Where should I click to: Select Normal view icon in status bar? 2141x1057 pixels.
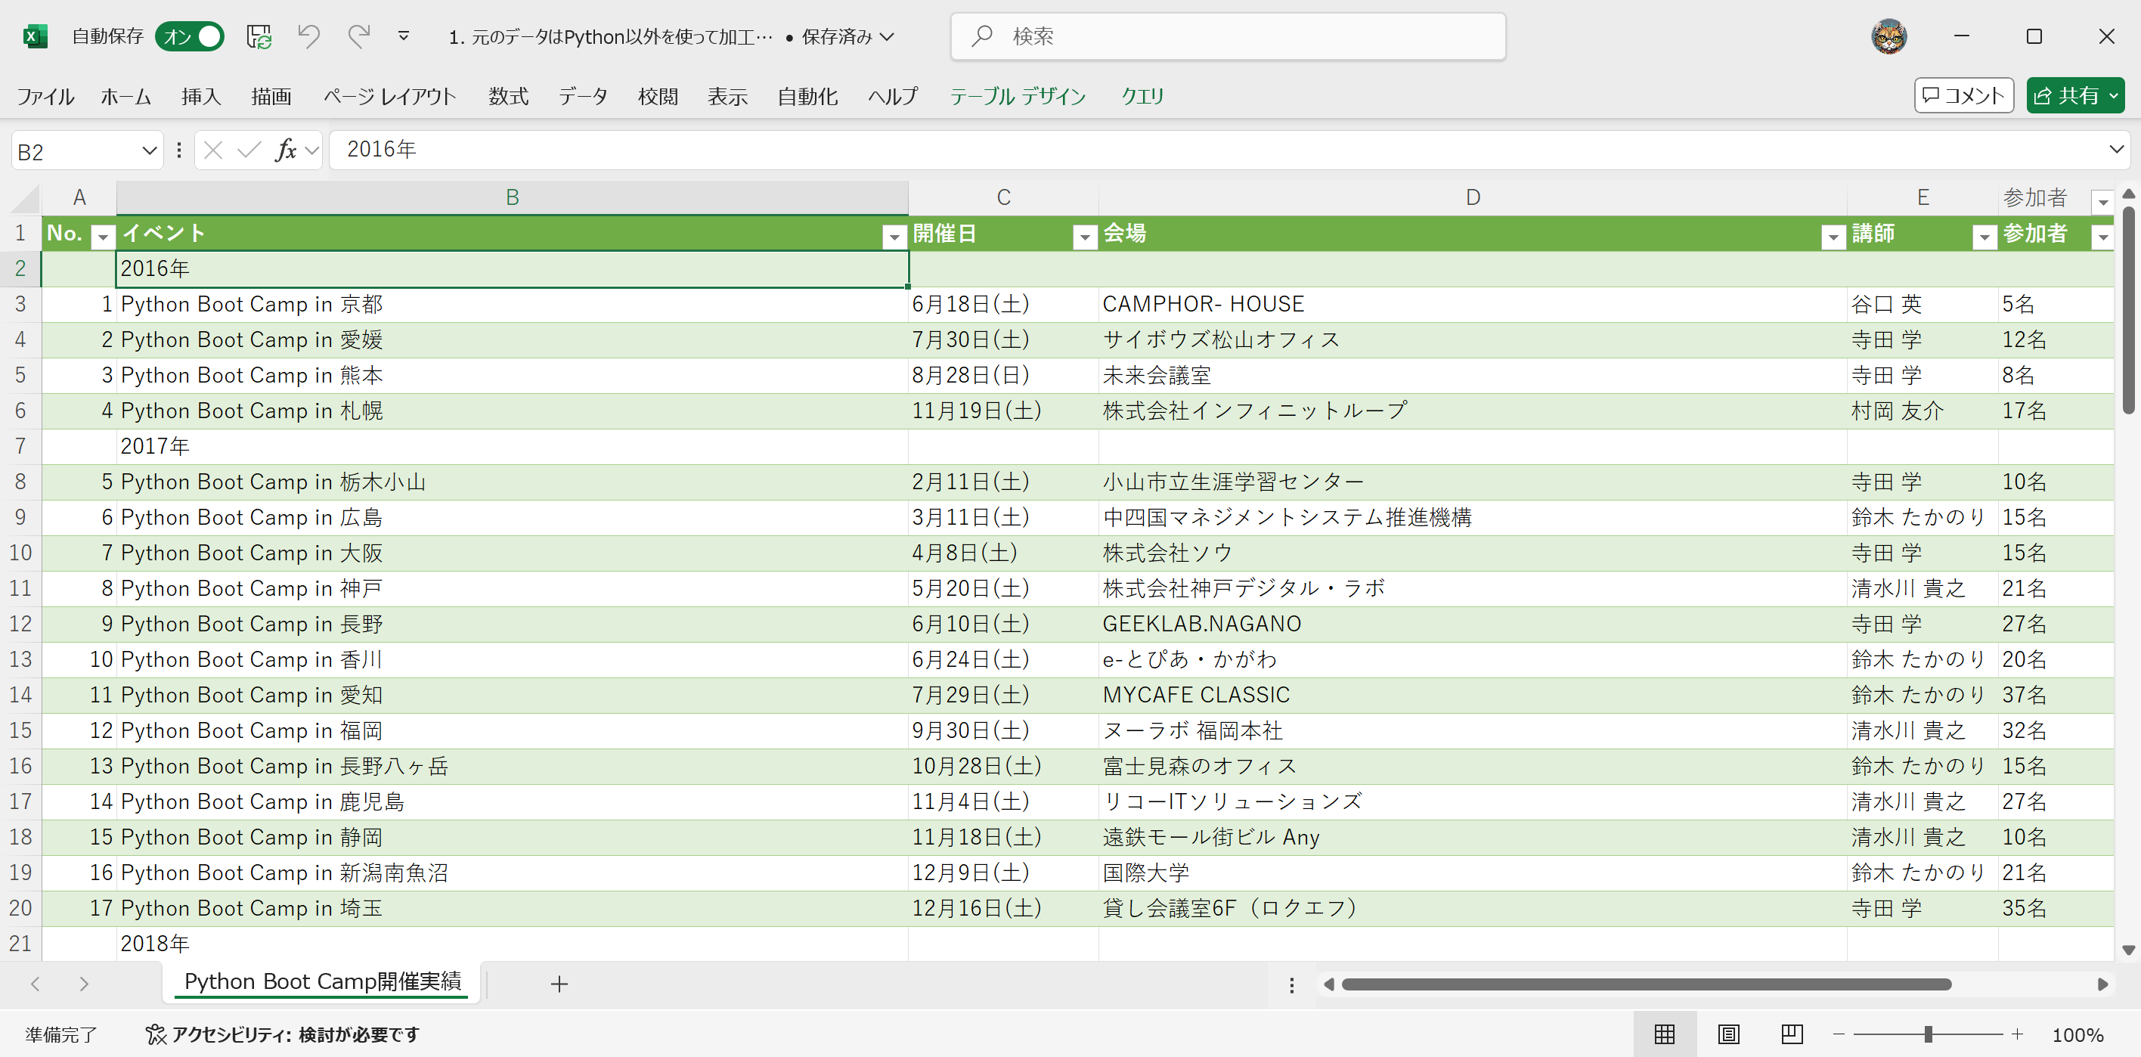click(x=1665, y=1034)
